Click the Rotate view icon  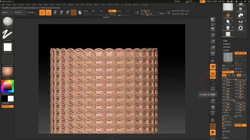point(212,107)
